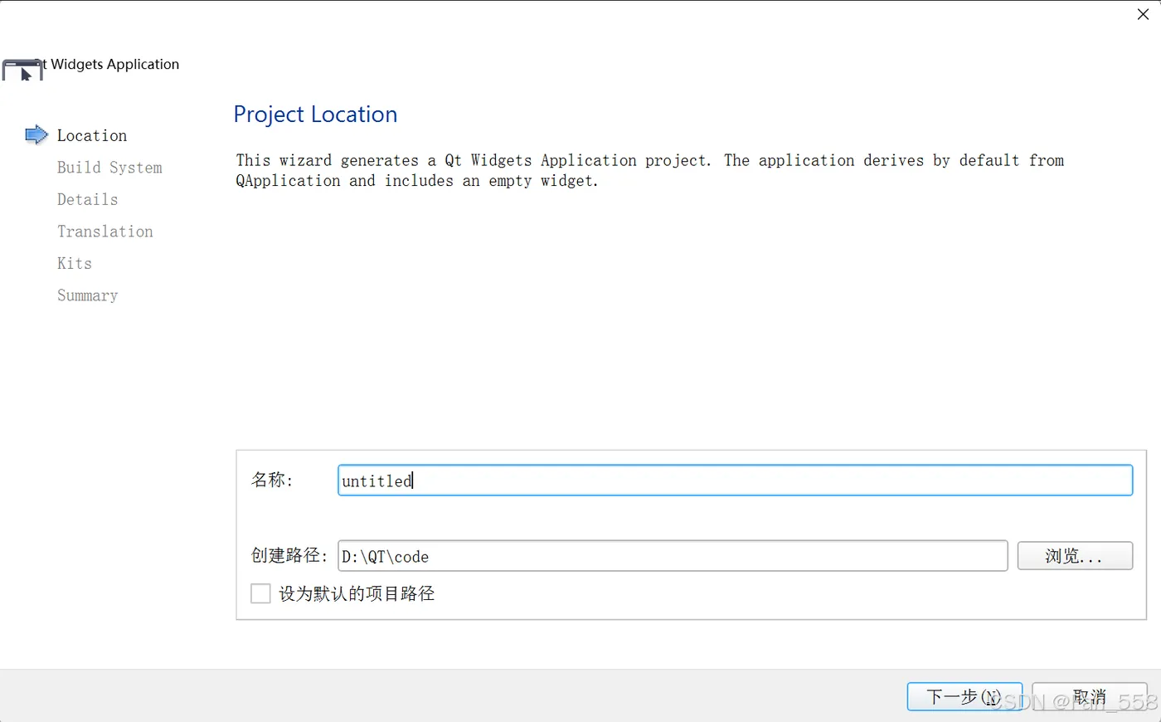This screenshot has width=1161, height=722.
Task: Select the Location wizard step
Action: click(92, 135)
